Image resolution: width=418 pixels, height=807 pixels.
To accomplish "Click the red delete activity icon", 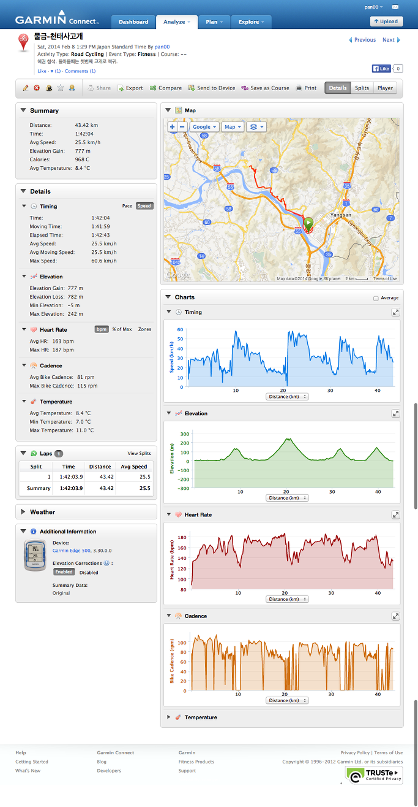I will tap(37, 88).
